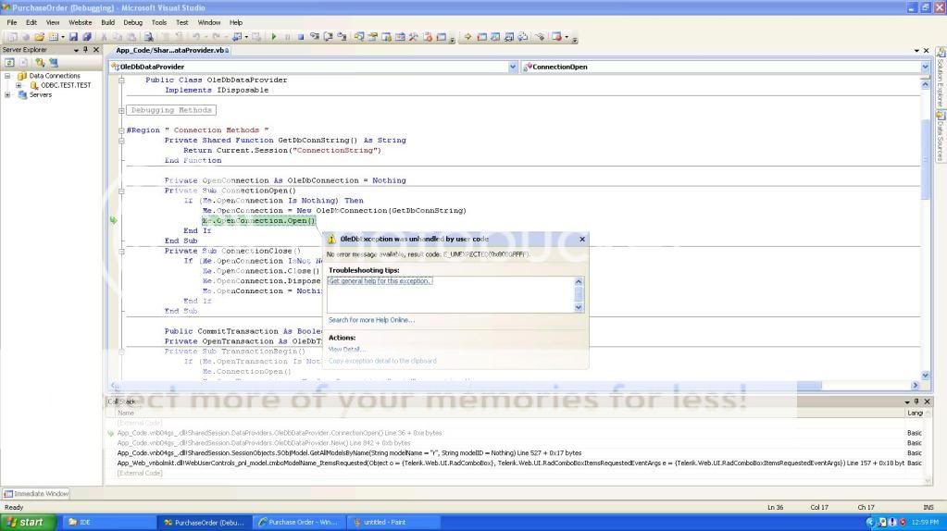
Task: Click the troubleshooting tips scrollbar down arrow
Action: [x=579, y=308]
